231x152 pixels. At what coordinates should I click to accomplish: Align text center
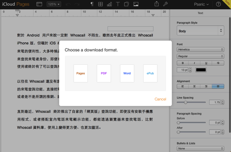(x=194, y=86)
